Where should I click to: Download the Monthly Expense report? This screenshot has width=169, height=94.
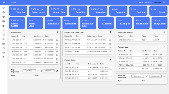pos(164,76)
